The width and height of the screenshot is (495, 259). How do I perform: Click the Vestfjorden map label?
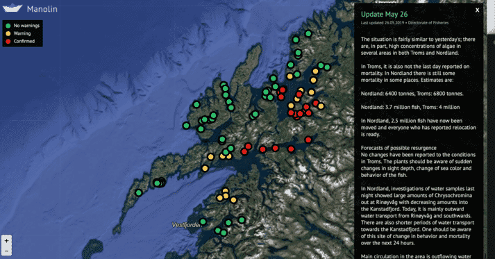click(186, 225)
